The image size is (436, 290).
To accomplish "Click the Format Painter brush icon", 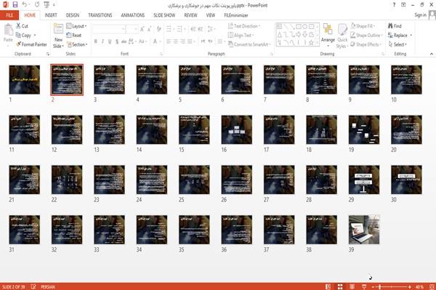I will [18, 44].
